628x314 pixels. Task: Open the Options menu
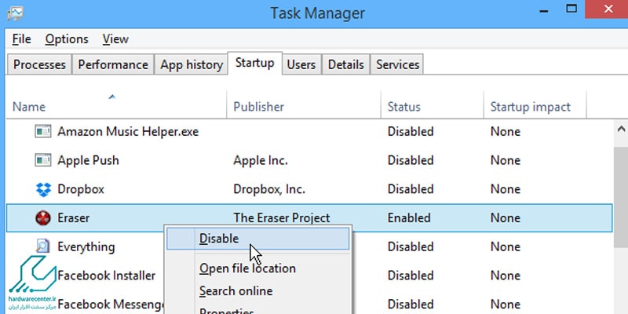pyautogui.click(x=67, y=38)
